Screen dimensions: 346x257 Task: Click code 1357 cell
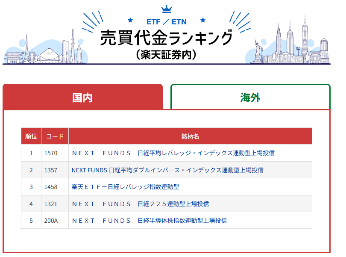pyautogui.click(x=55, y=170)
